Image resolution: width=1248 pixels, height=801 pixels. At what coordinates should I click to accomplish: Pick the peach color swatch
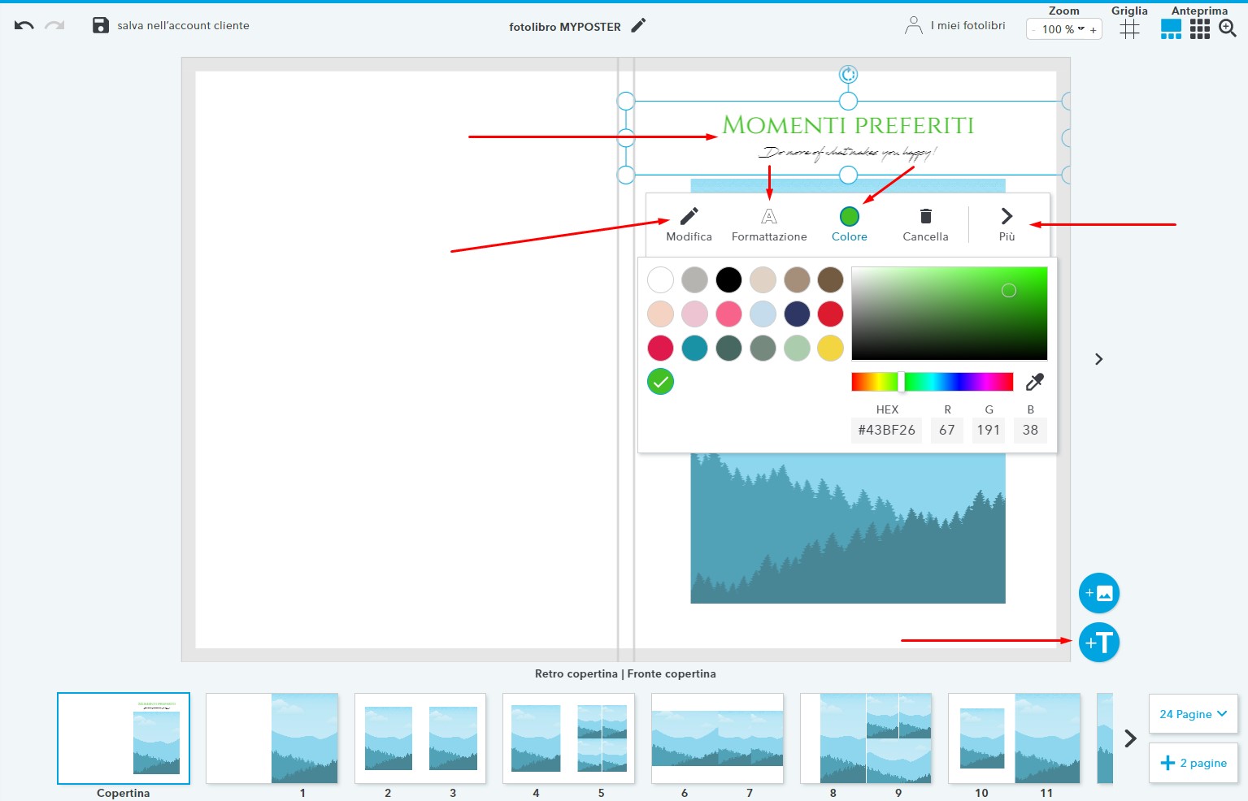coord(660,314)
